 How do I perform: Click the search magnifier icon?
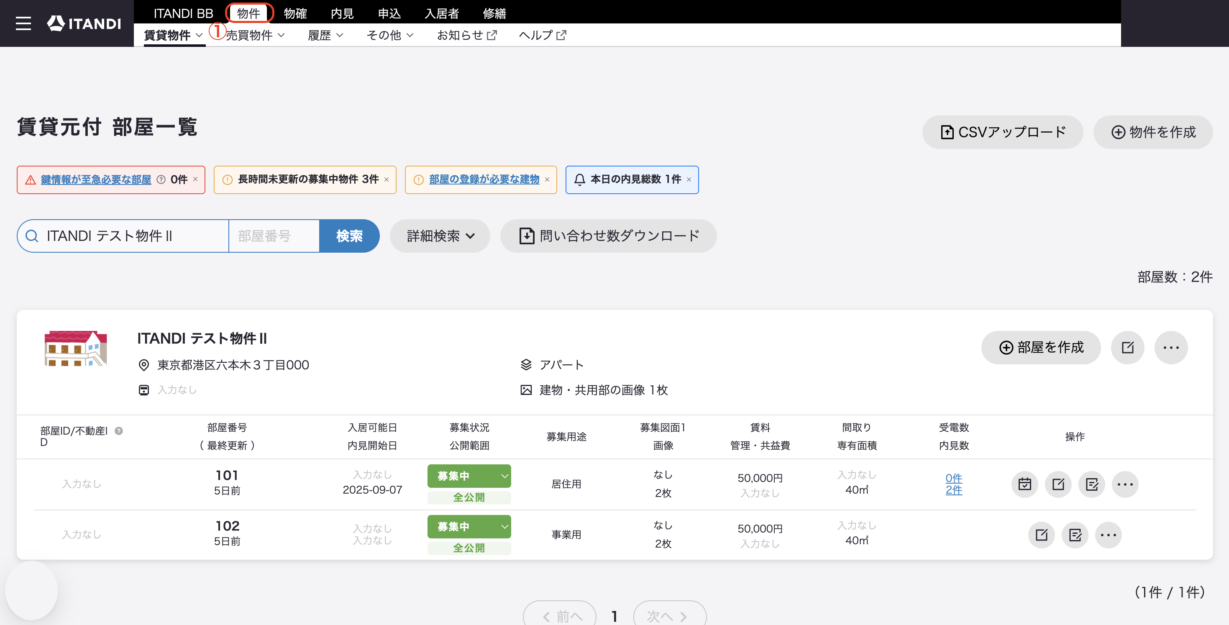[32, 236]
